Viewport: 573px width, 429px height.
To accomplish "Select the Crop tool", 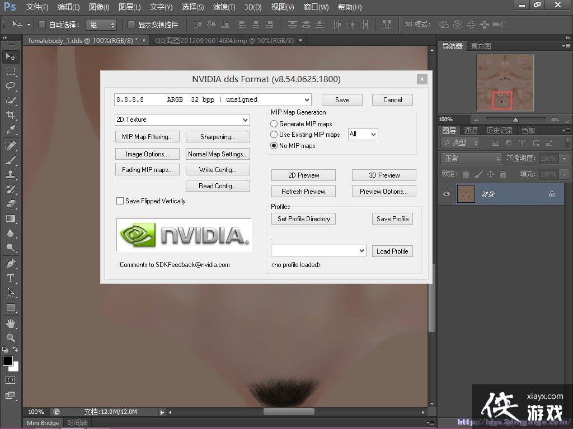I will 10,115.
